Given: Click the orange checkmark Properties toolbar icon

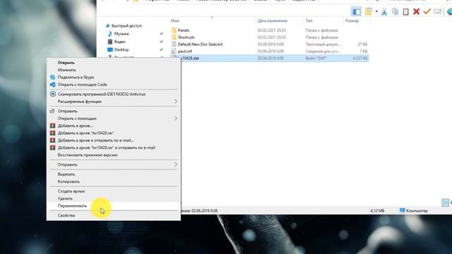Looking at the screenshot, I should pos(427,11).
